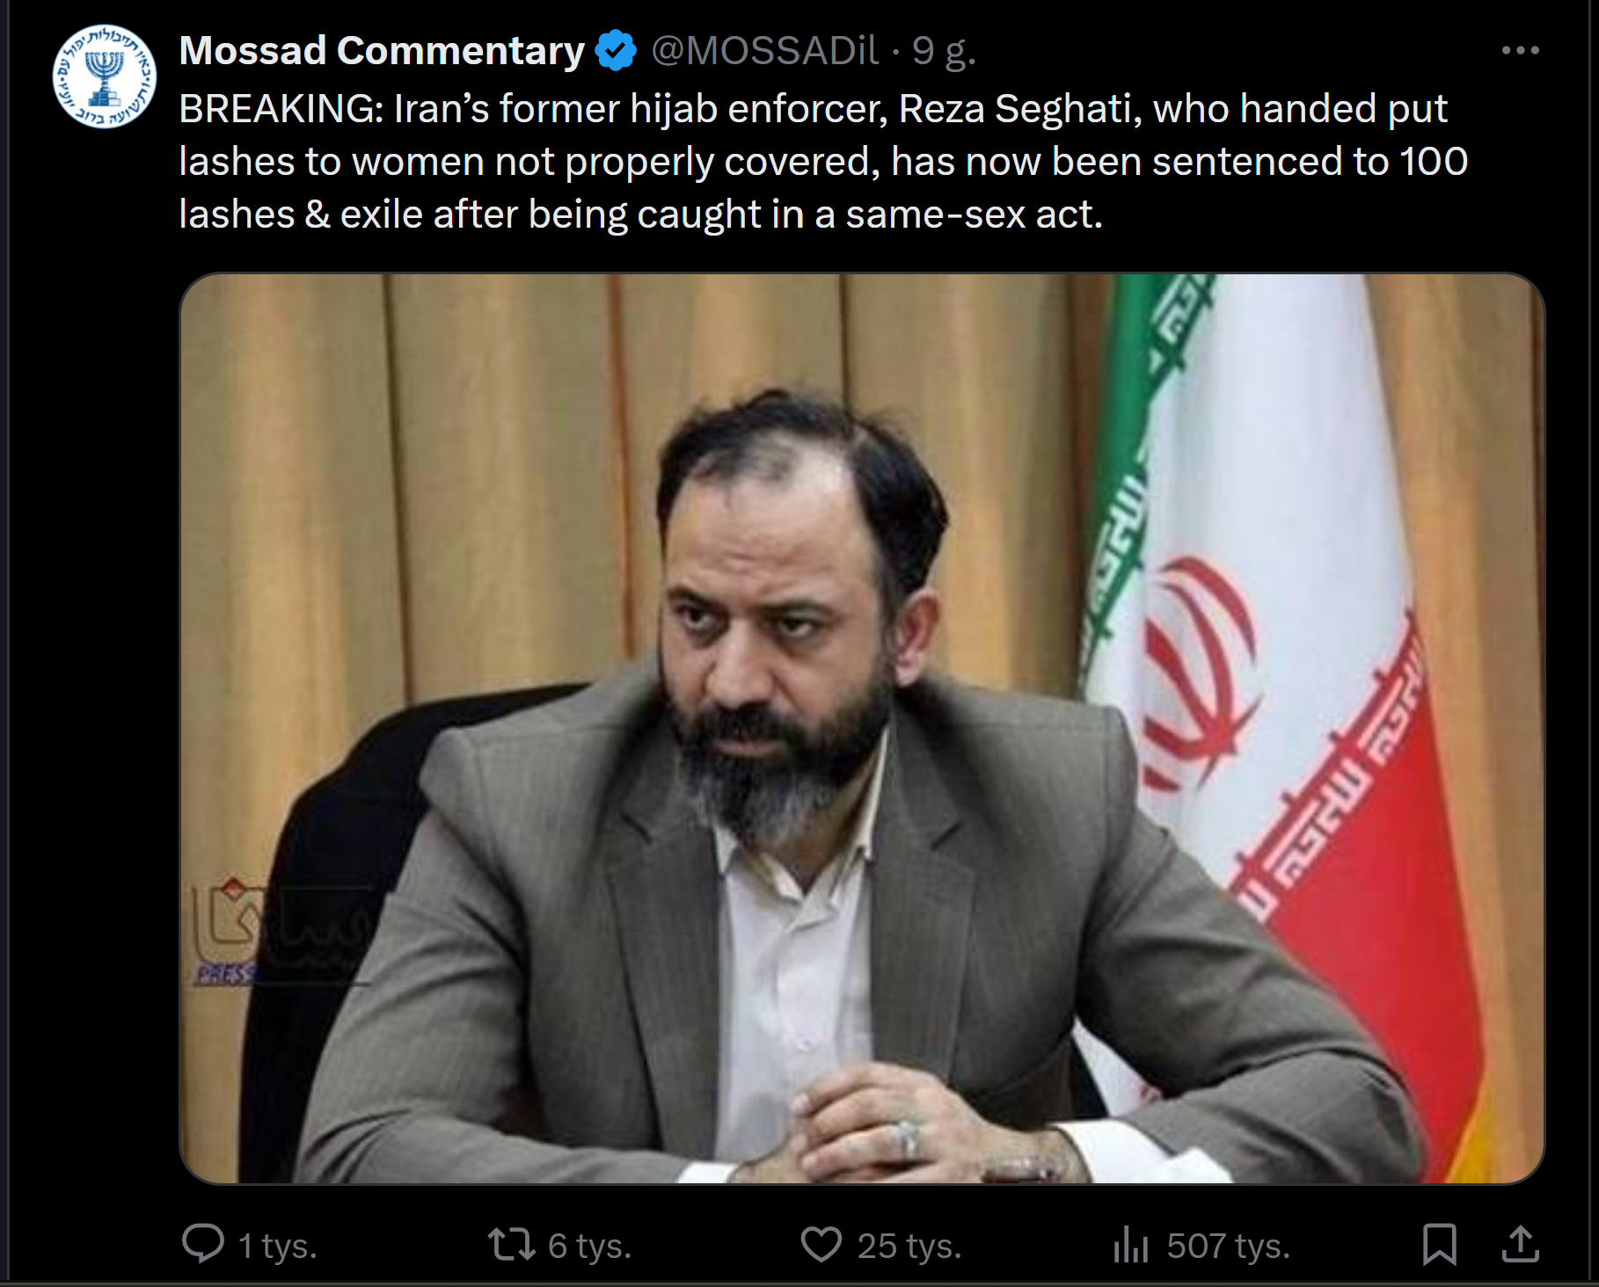Viewport: 1599px width, 1287px height.
Task: Bookmark this Mossad Commentary post
Action: (1439, 1244)
